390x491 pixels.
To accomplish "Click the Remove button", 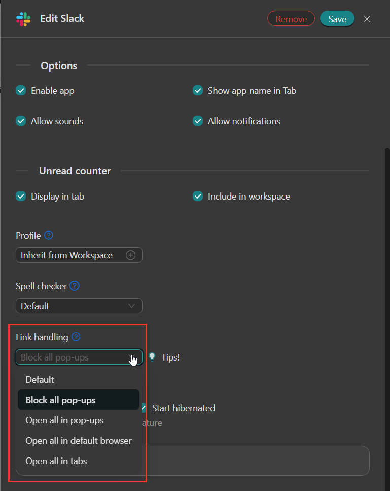I will point(291,19).
